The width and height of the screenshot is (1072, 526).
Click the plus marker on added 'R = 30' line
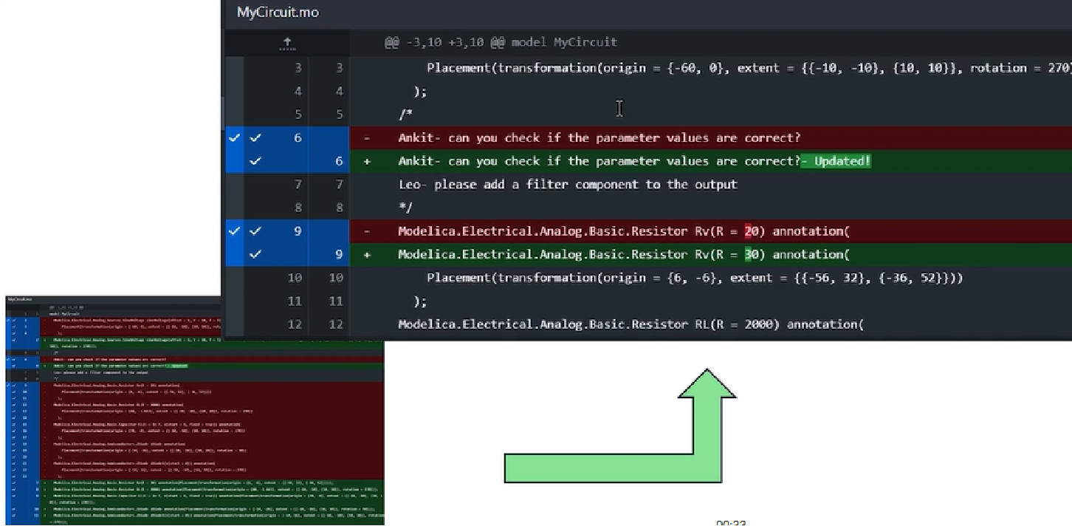(367, 254)
